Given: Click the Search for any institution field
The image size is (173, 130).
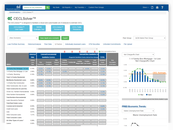Looking at the screenshot, I should tap(34, 8).
